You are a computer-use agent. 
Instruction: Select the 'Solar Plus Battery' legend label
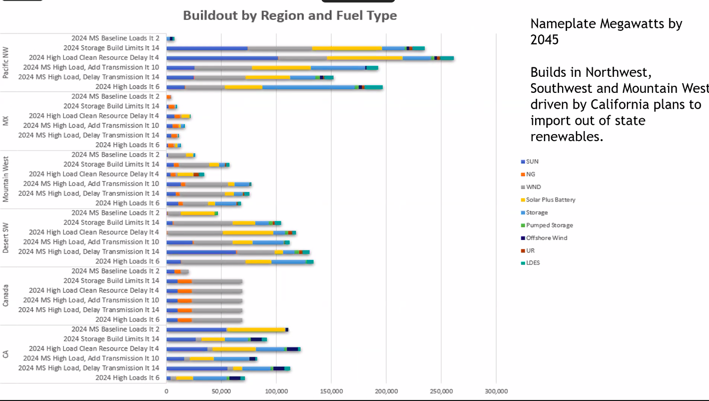click(551, 200)
